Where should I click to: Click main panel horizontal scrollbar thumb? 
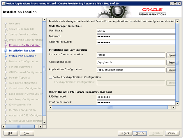[110, 107]
